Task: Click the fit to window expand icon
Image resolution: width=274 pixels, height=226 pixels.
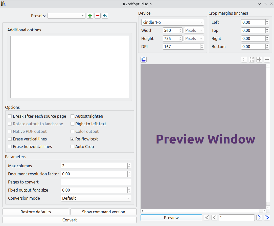Action: [252, 60]
